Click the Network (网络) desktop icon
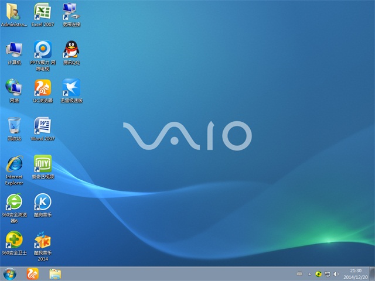This screenshot has height=281, width=375. click(14, 88)
